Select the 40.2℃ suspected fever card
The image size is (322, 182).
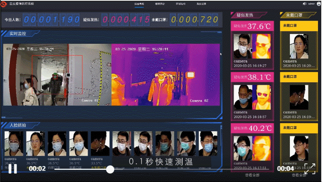click(252, 147)
